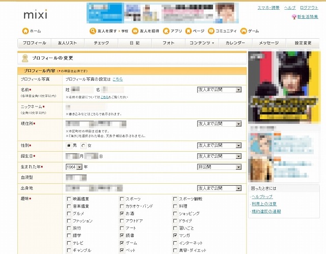Open the ページ icon
Screen dimensions: 326x254
(x=188, y=31)
